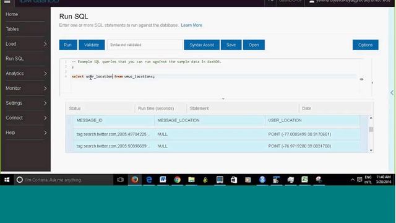Open the Tables section

point(12,29)
